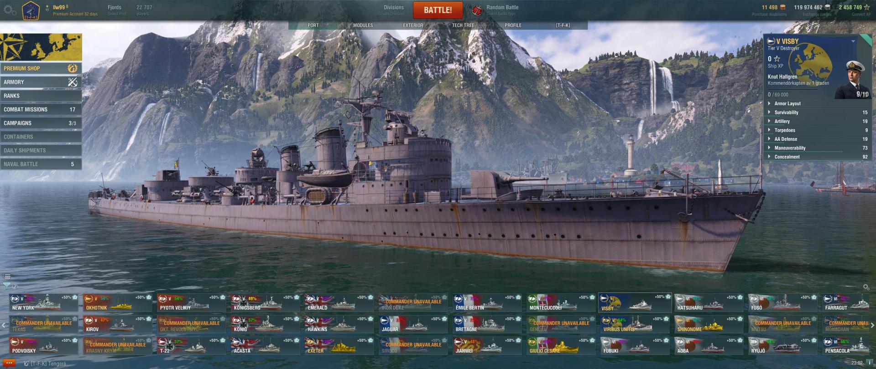Viewport: 876px width, 369px height.
Task: Click the doubloons coin icon to purchase doubloons
Action: coord(783,7)
